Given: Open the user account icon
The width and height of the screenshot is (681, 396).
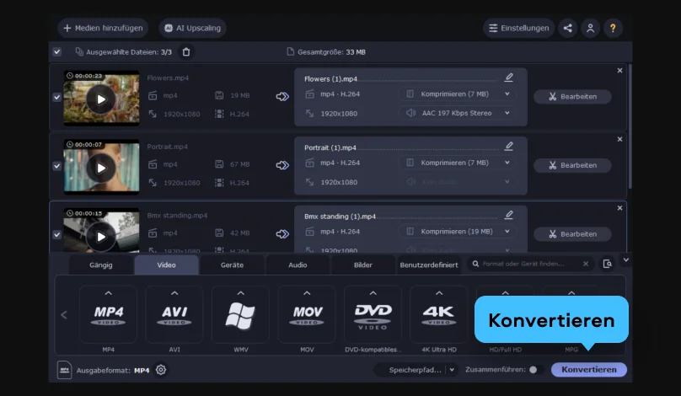Looking at the screenshot, I should pos(590,28).
